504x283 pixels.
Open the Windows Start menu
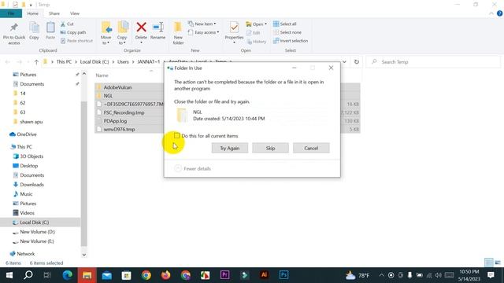coord(9,275)
